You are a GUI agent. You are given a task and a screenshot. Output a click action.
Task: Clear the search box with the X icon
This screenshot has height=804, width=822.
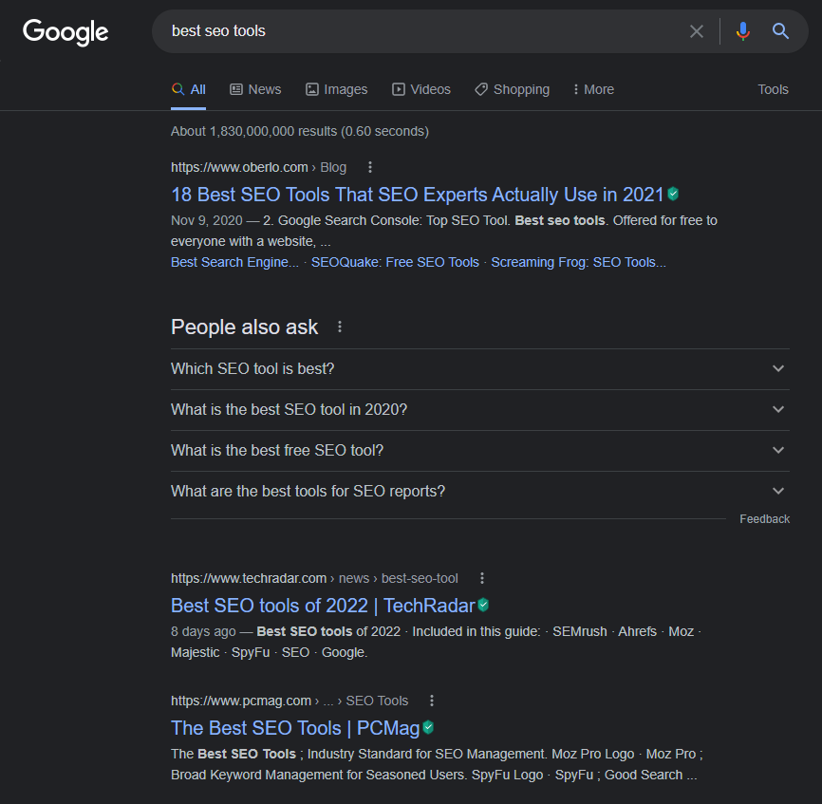click(696, 31)
